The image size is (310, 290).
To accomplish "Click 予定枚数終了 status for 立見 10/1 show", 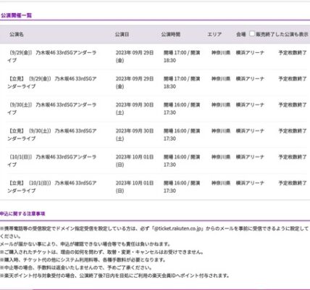I will (293, 183).
